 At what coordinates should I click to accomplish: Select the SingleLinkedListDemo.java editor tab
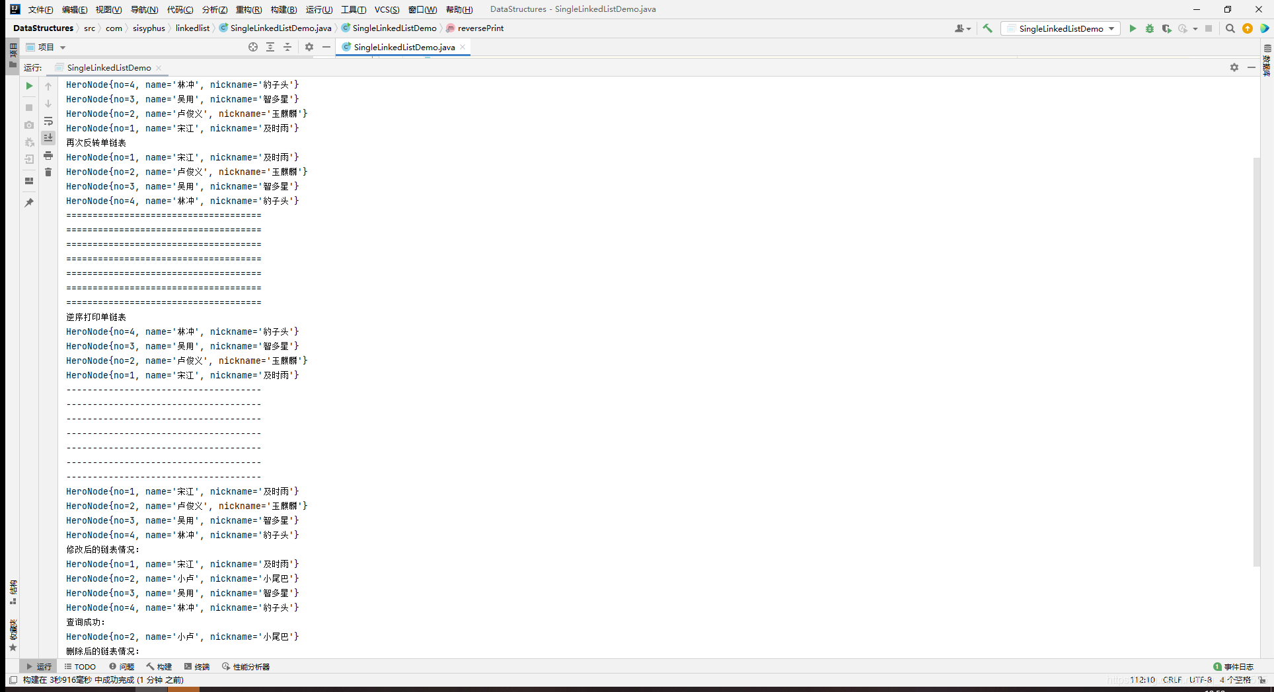click(x=404, y=47)
